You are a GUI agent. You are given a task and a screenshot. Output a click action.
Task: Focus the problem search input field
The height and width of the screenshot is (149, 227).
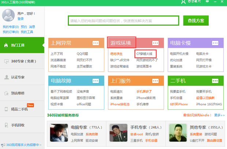(x=123, y=21)
